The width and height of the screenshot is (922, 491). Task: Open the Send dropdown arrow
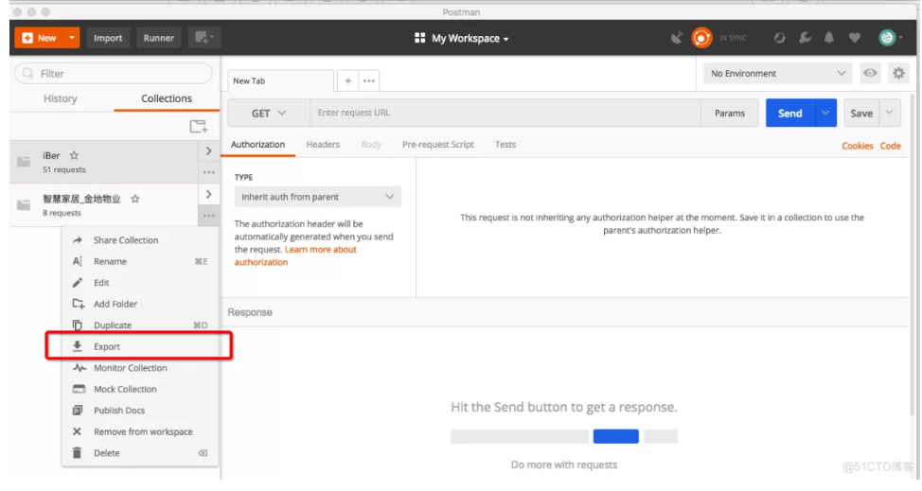[825, 113]
